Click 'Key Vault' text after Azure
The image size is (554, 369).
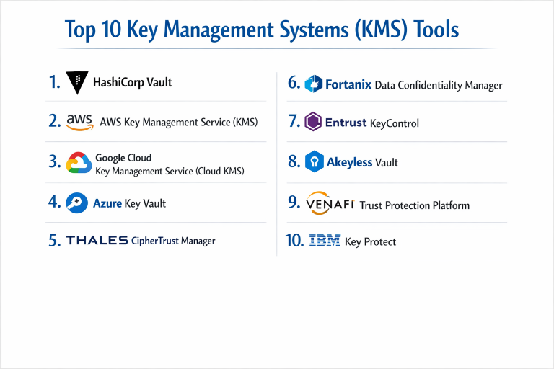pos(145,204)
